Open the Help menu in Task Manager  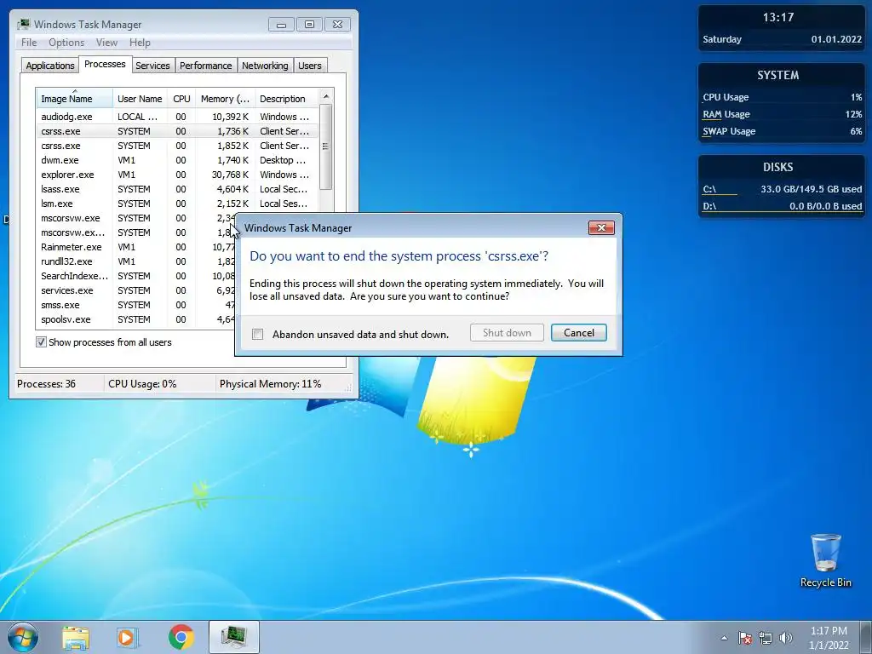(140, 43)
